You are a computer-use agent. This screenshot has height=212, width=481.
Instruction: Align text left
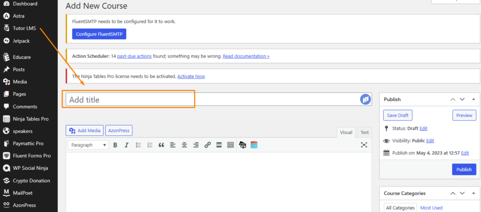[x=173, y=145]
